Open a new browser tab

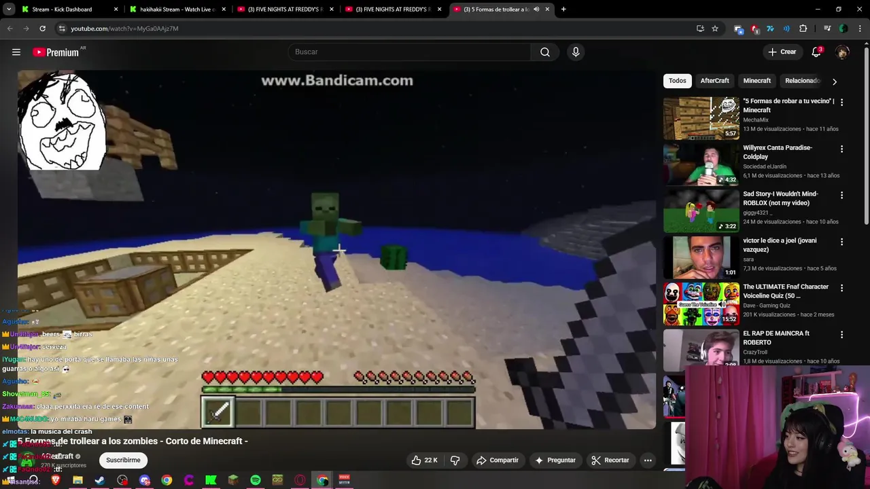[563, 10]
